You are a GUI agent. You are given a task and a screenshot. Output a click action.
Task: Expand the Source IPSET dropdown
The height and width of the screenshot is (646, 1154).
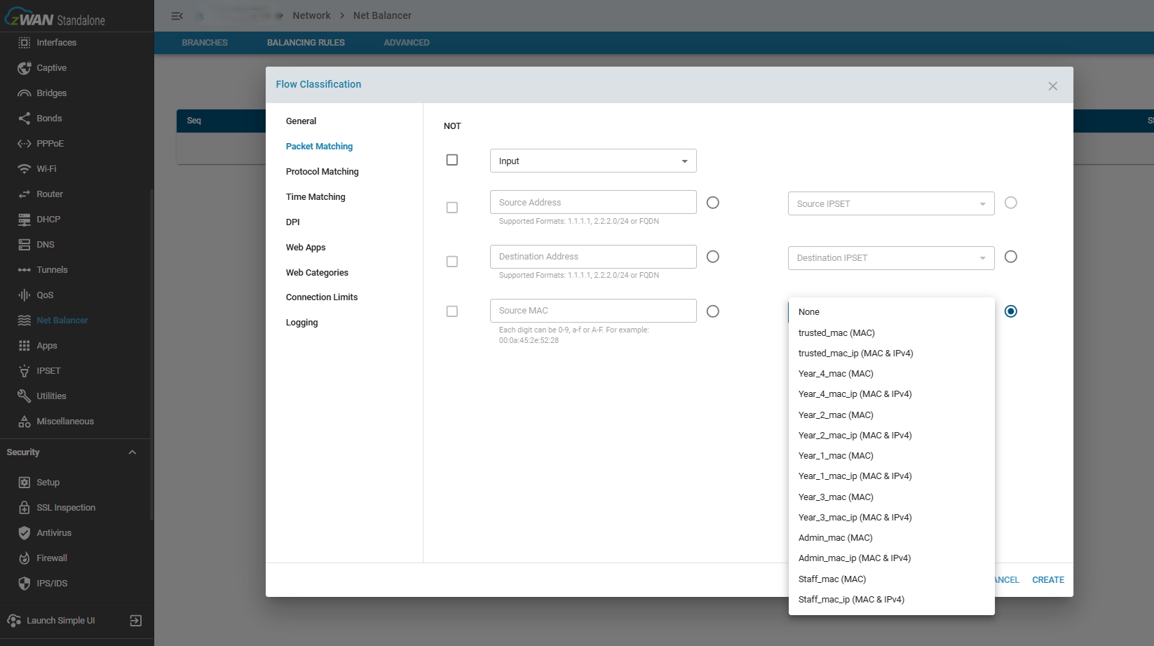point(891,203)
